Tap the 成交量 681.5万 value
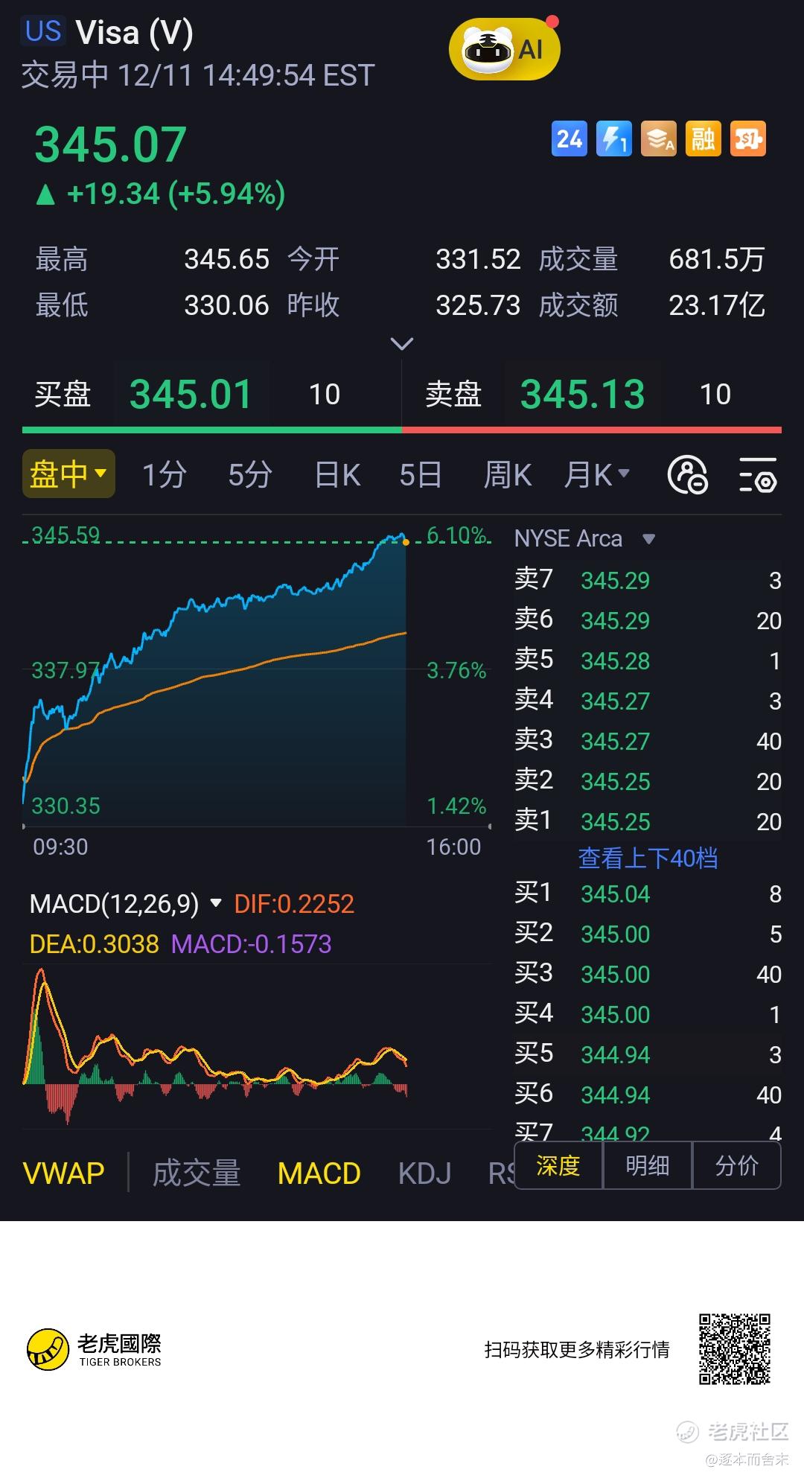 pos(717,259)
